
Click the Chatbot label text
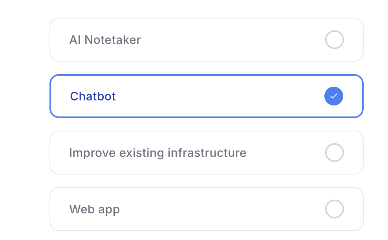point(93,96)
